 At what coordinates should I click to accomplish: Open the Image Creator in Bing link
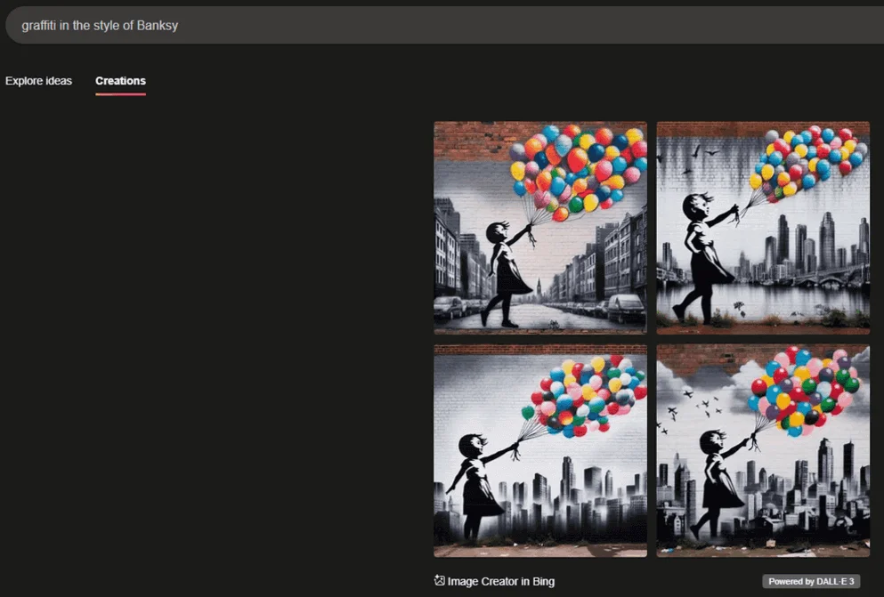point(500,581)
